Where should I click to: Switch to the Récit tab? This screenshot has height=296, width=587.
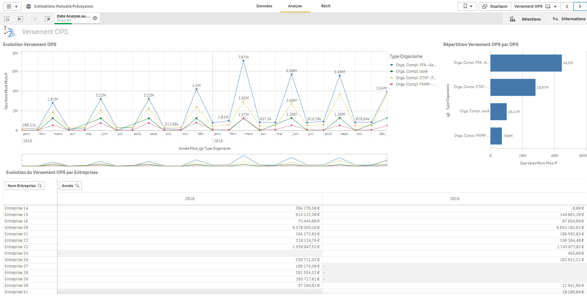(326, 6)
